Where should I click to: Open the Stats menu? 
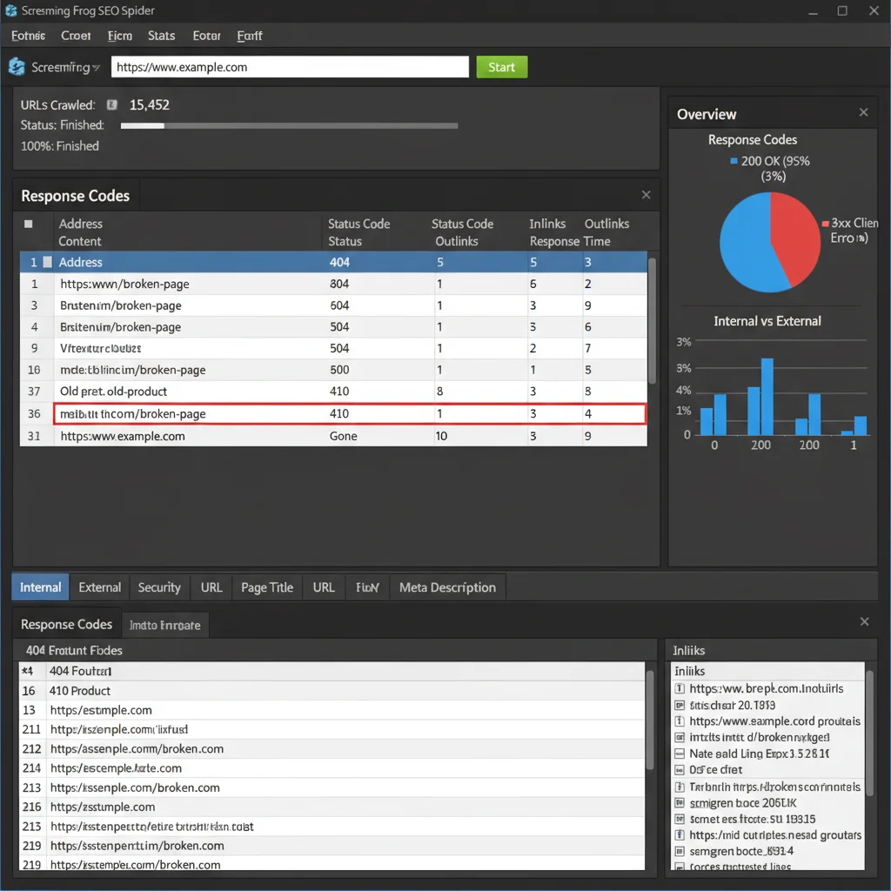click(x=161, y=36)
